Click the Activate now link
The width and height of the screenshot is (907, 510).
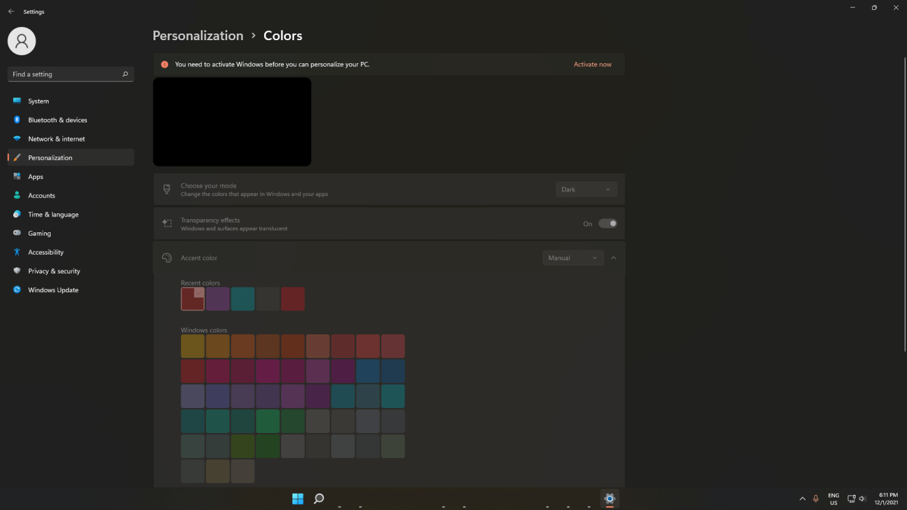pyautogui.click(x=592, y=64)
